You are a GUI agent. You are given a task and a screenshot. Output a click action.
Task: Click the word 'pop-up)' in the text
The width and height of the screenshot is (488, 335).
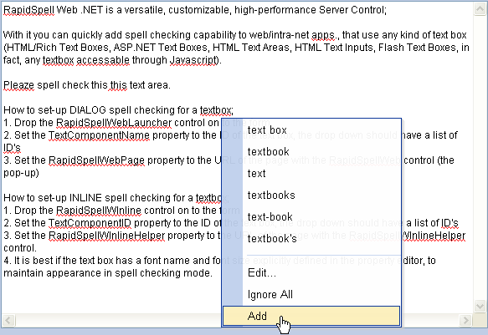pyautogui.click(x=21, y=173)
